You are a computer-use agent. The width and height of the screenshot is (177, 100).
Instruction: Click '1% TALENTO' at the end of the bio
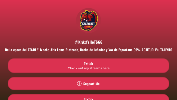coord(164,50)
